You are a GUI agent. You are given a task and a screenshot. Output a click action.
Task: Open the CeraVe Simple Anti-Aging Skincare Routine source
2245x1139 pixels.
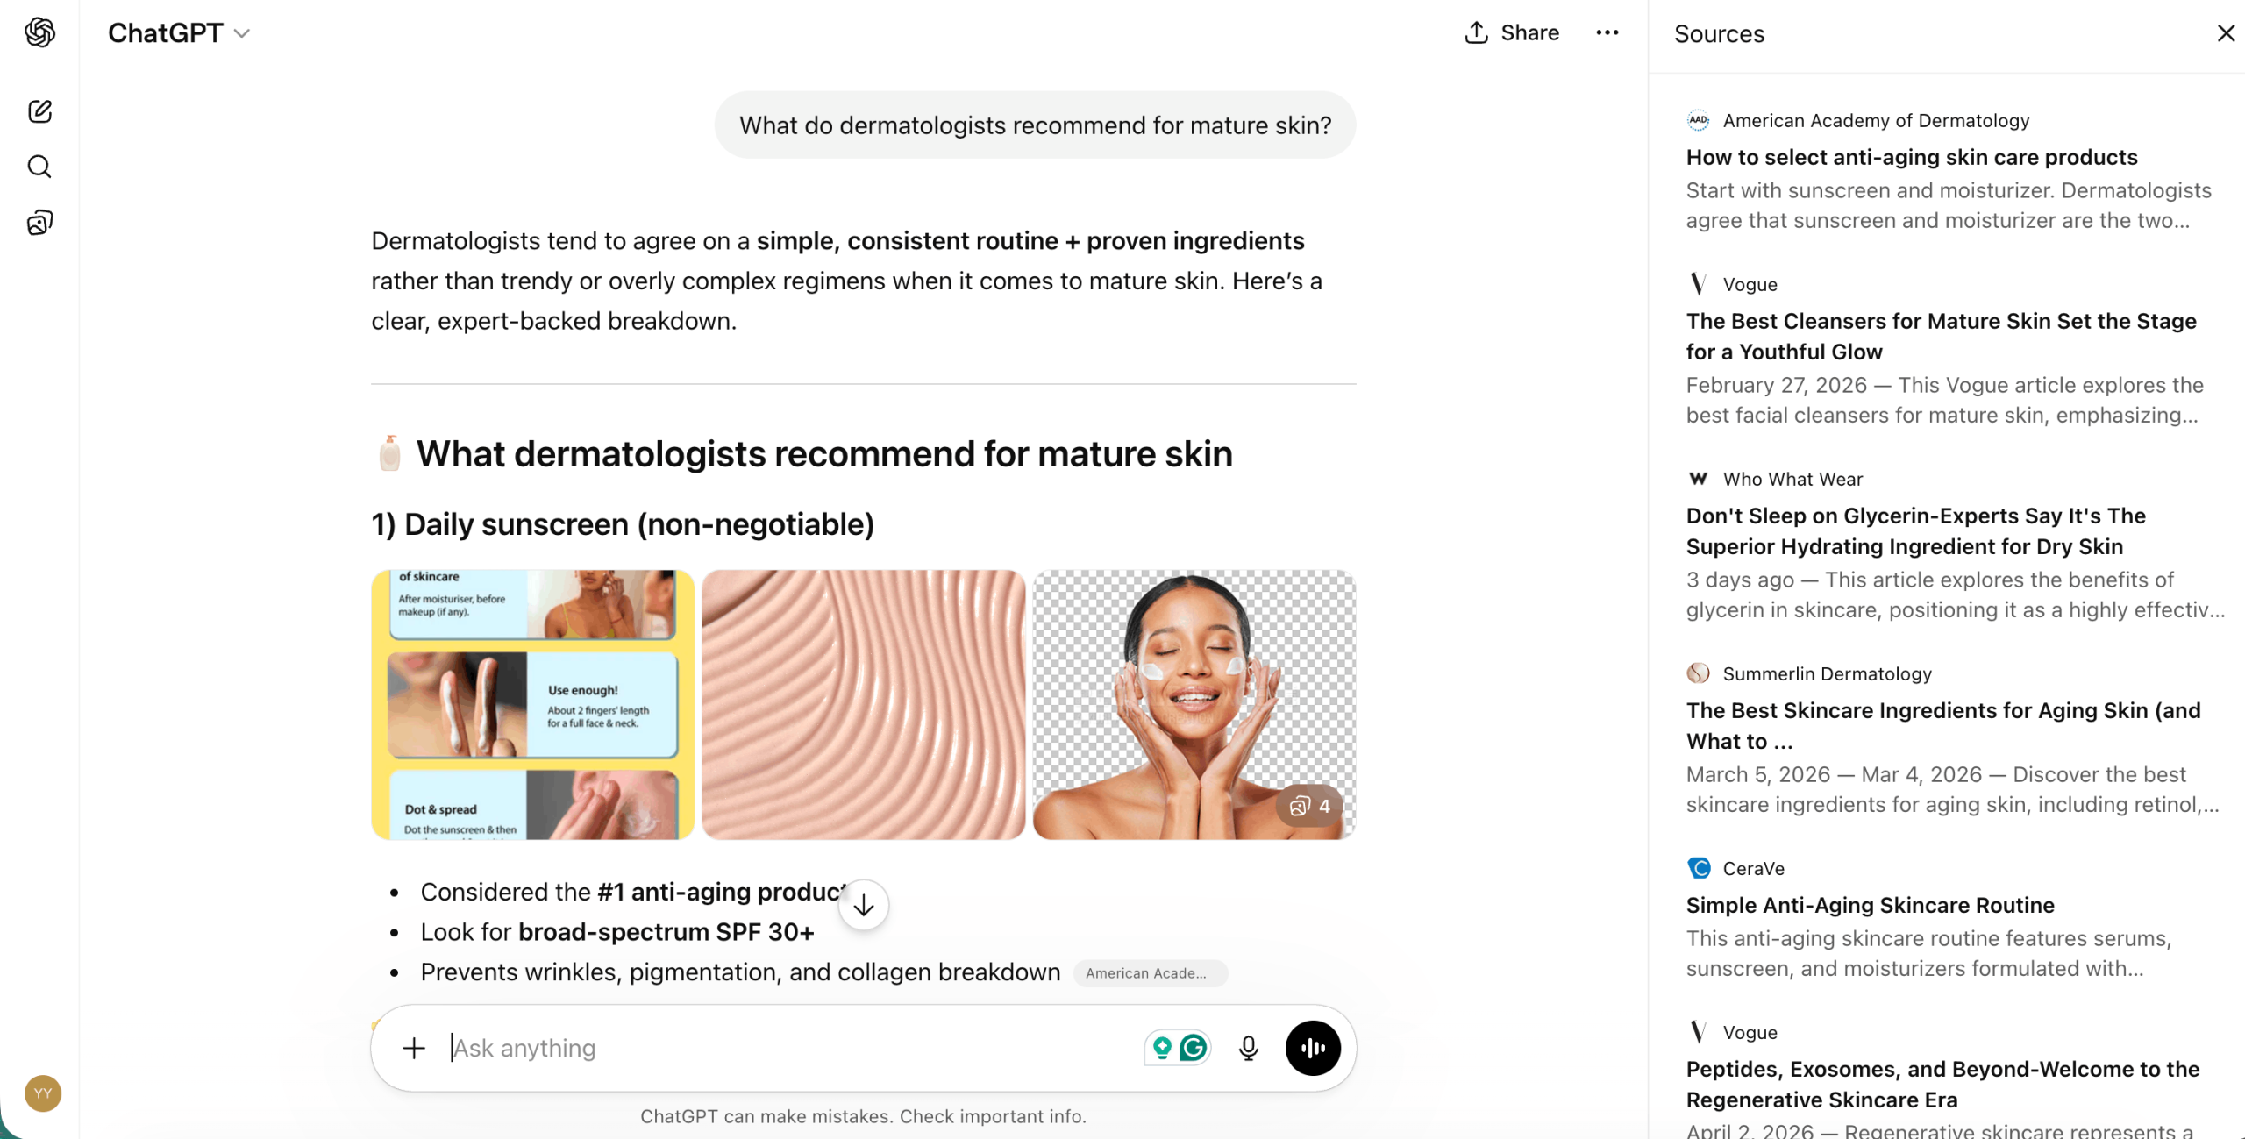pos(1870,905)
